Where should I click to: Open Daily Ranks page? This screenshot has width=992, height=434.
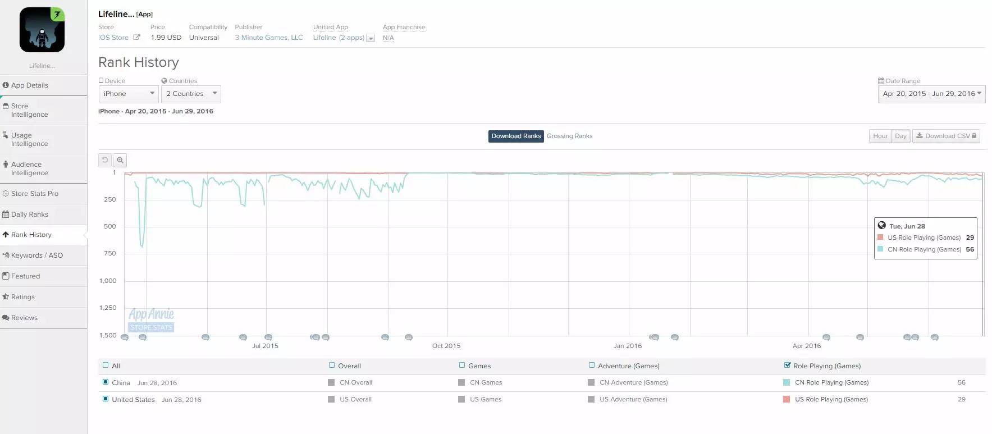pos(43,214)
